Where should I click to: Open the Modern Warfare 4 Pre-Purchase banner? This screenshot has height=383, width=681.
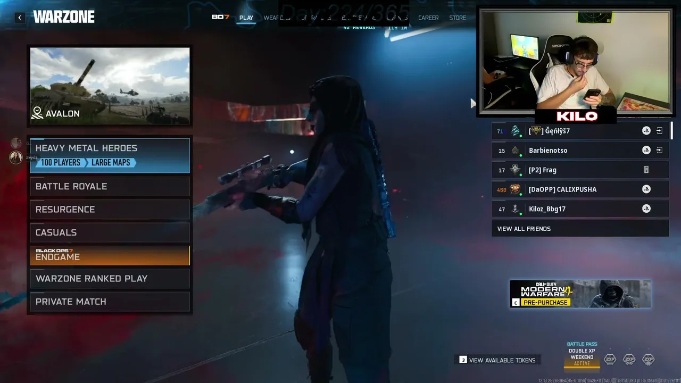pyautogui.click(x=580, y=294)
